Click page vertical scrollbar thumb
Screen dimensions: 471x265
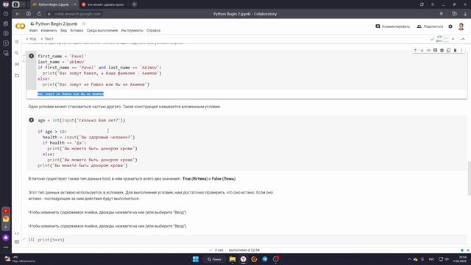(469, 178)
